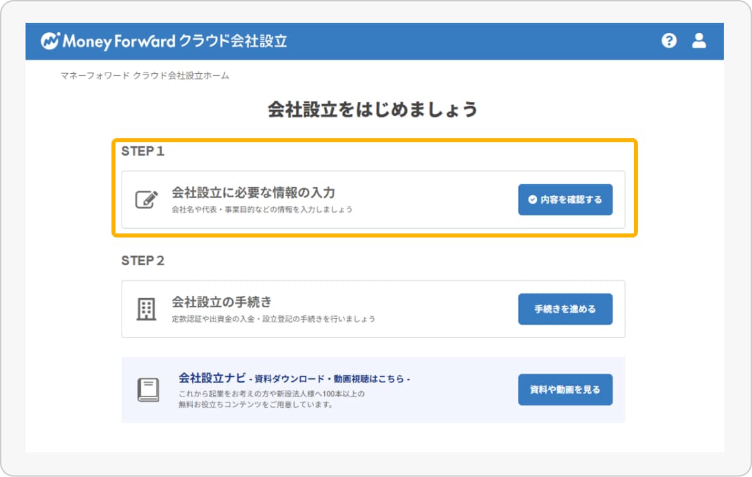Click the Money Forward logo icon
Viewport: 752px width, 477px height.
50,41
